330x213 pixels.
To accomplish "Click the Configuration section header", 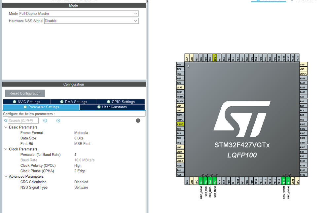I will (74, 84).
